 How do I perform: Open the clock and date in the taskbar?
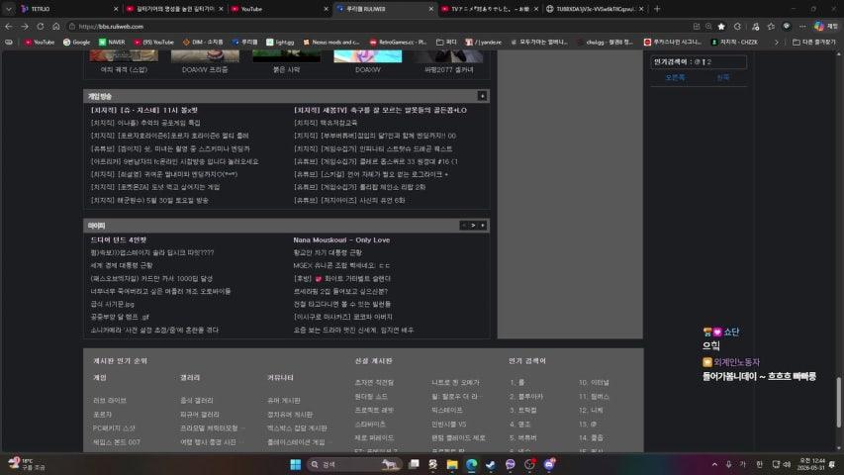coord(811,464)
